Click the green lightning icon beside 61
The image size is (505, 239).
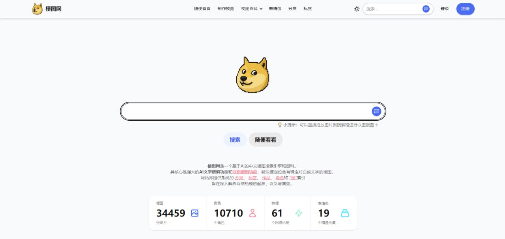299,213
